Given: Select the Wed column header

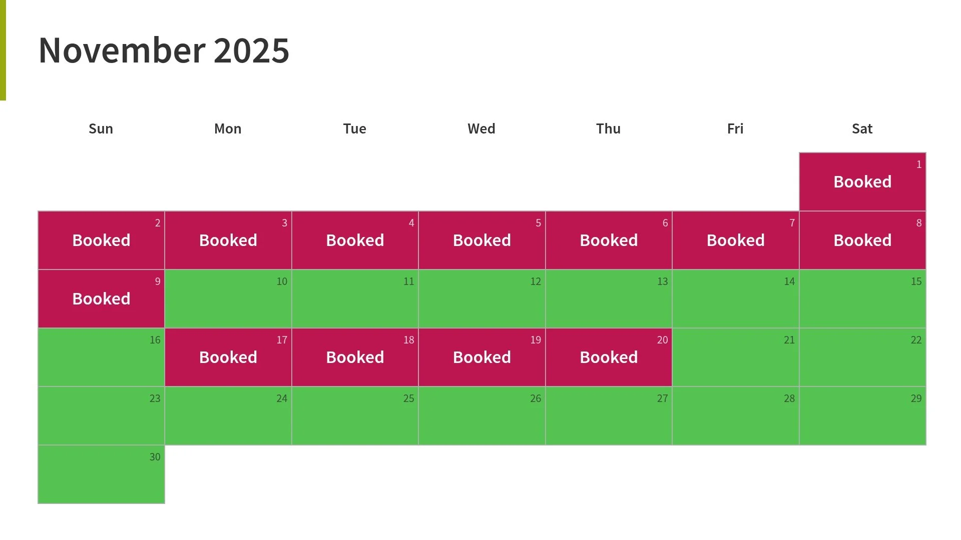Looking at the screenshot, I should point(482,128).
